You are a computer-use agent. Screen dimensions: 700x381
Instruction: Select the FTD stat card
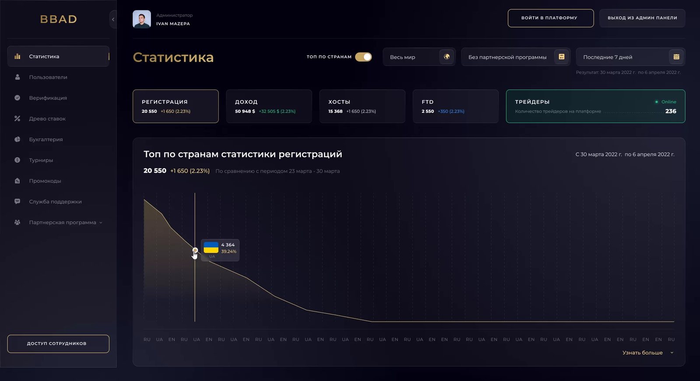pos(455,106)
